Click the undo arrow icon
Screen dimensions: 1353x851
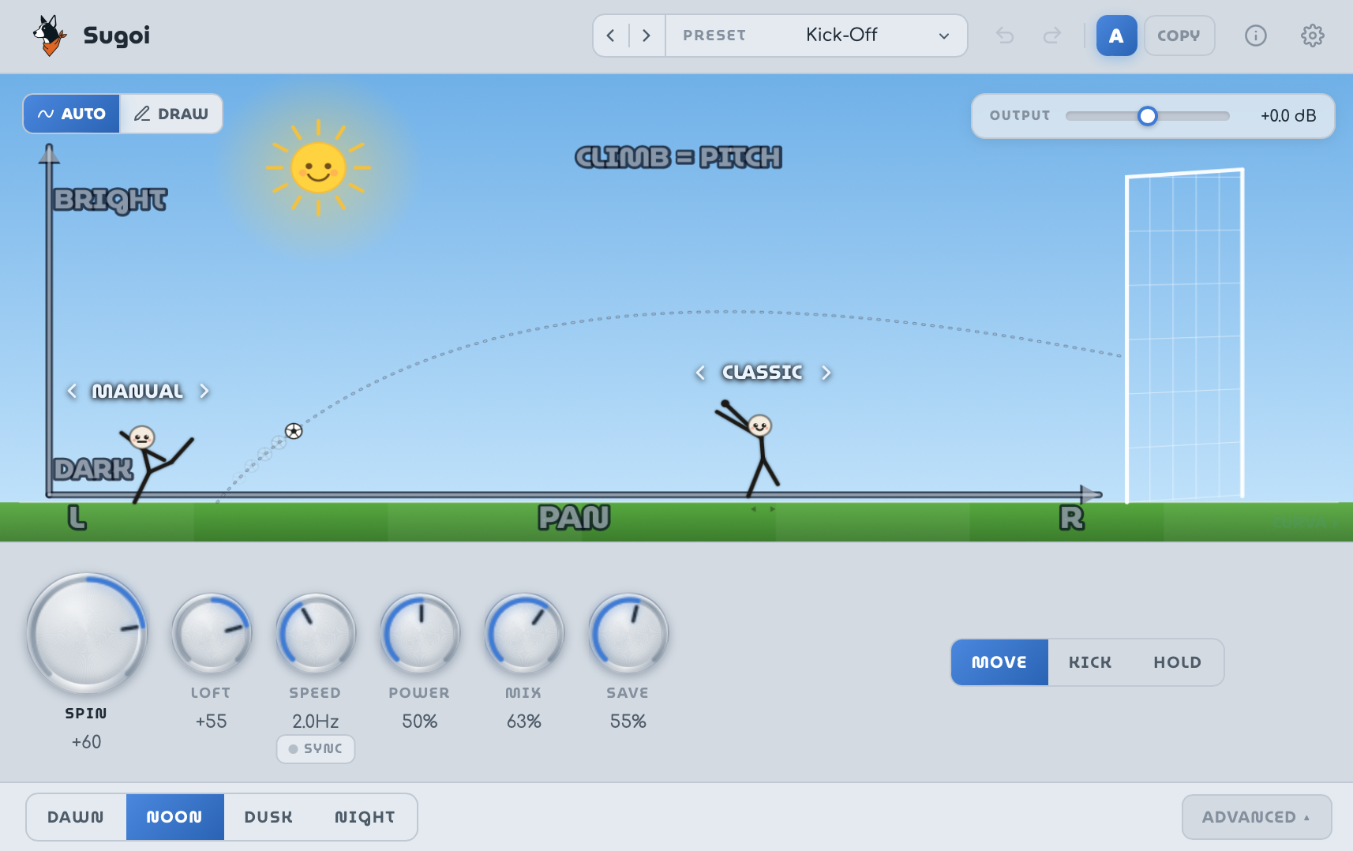(x=1005, y=36)
